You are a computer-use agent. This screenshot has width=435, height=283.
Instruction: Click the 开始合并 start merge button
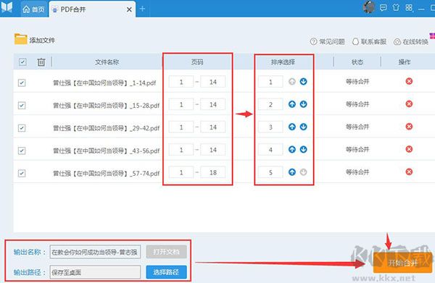(402, 263)
